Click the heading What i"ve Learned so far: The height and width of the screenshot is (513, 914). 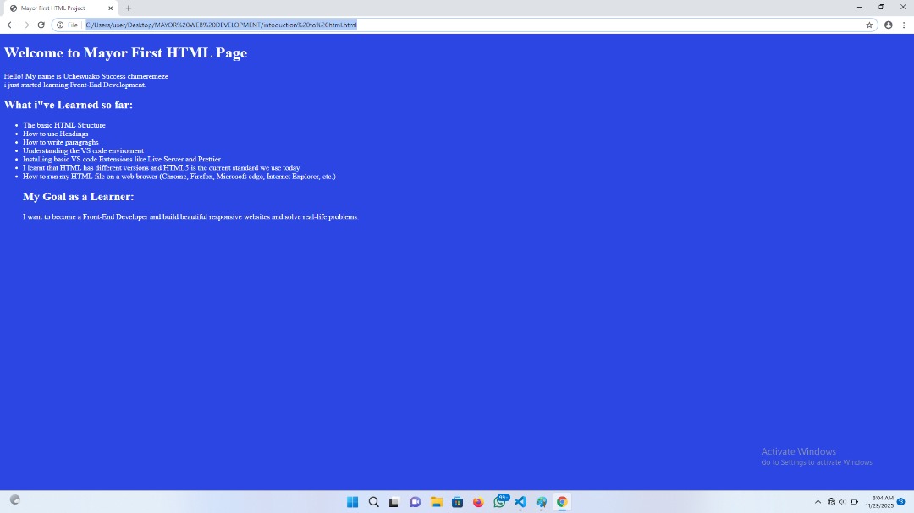click(x=69, y=105)
